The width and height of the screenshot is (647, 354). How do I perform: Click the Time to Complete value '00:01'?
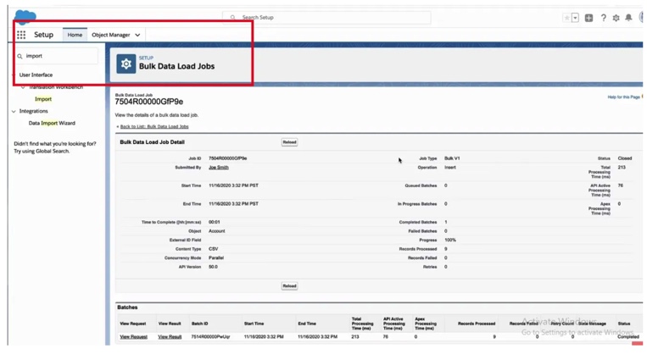tap(215, 222)
